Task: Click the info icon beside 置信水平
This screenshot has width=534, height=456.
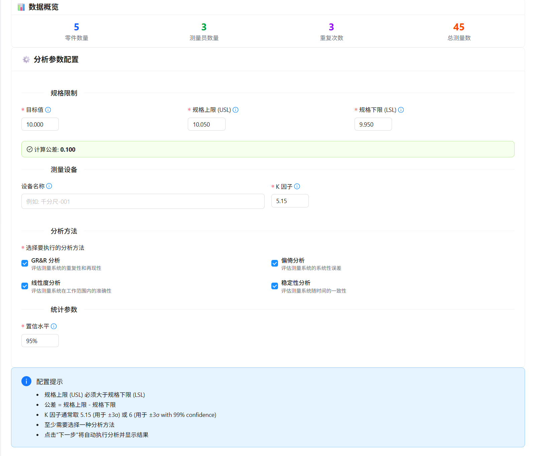Action: [54, 326]
